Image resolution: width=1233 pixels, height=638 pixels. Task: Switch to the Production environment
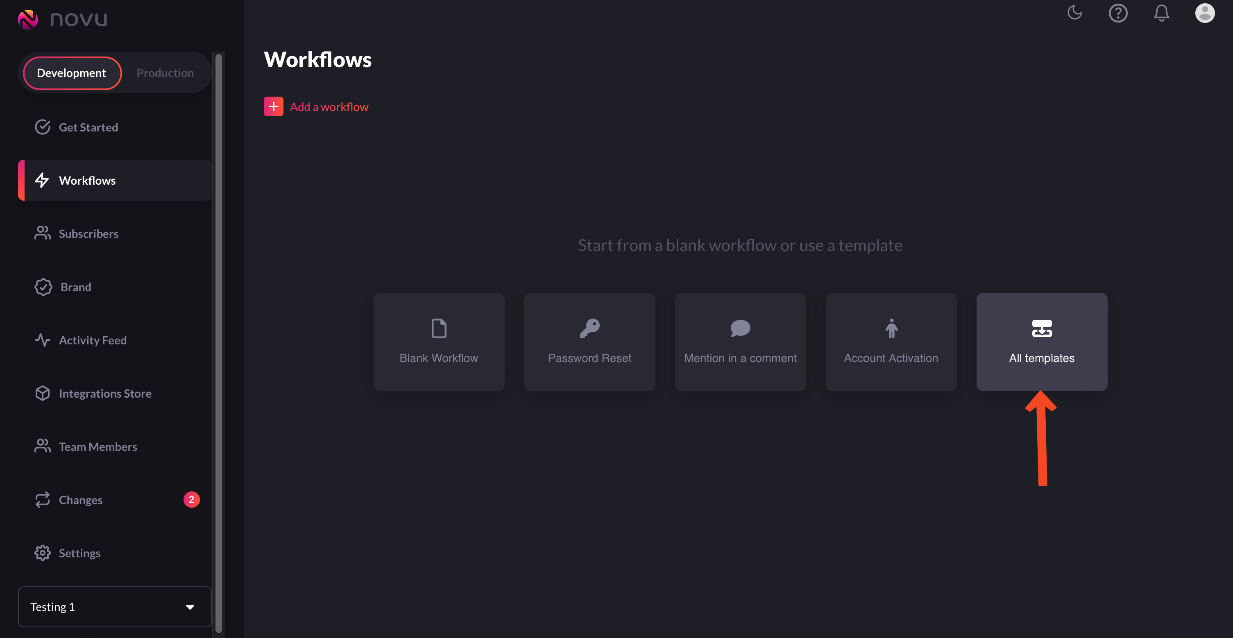click(x=165, y=73)
